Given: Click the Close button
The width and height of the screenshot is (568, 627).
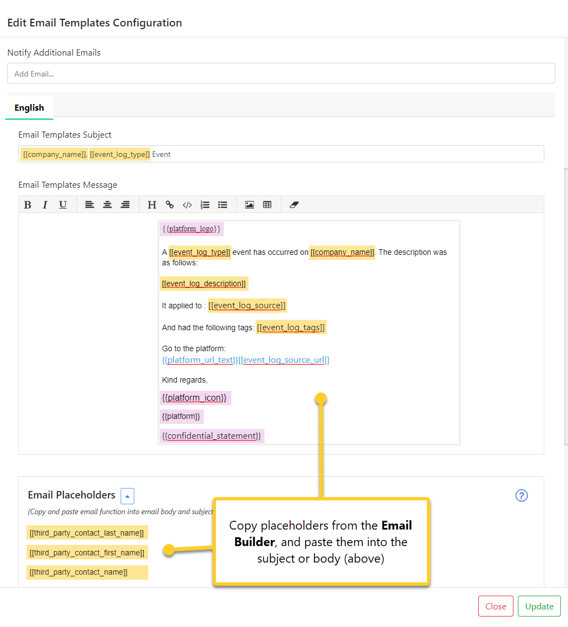Looking at the screenshot, I should tap(495, 606).
